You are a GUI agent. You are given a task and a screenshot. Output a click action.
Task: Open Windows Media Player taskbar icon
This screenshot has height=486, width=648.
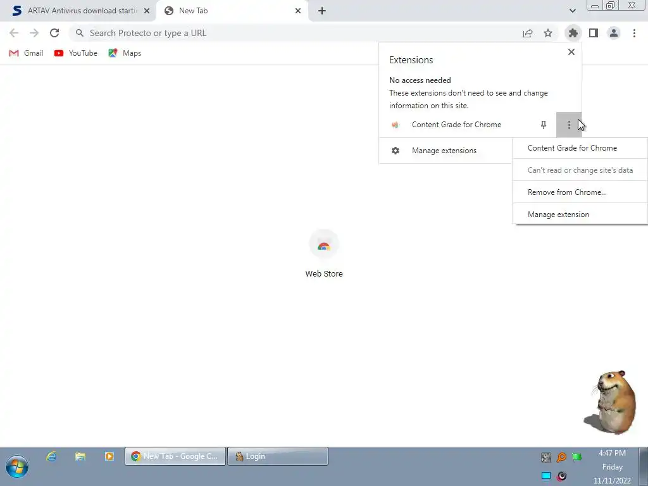tap(109, 456)
